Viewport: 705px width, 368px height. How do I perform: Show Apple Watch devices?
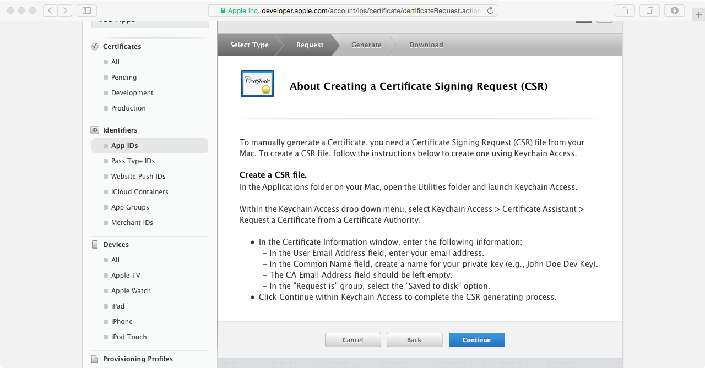(131, 291)
